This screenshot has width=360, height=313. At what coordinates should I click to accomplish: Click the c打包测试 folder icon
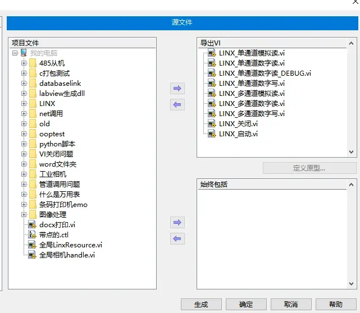(33, 73)
